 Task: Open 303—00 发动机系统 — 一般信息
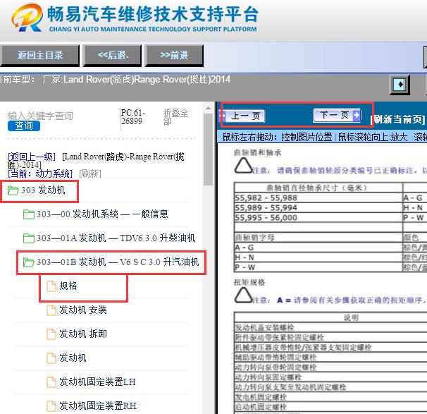[x=102, y=214]
